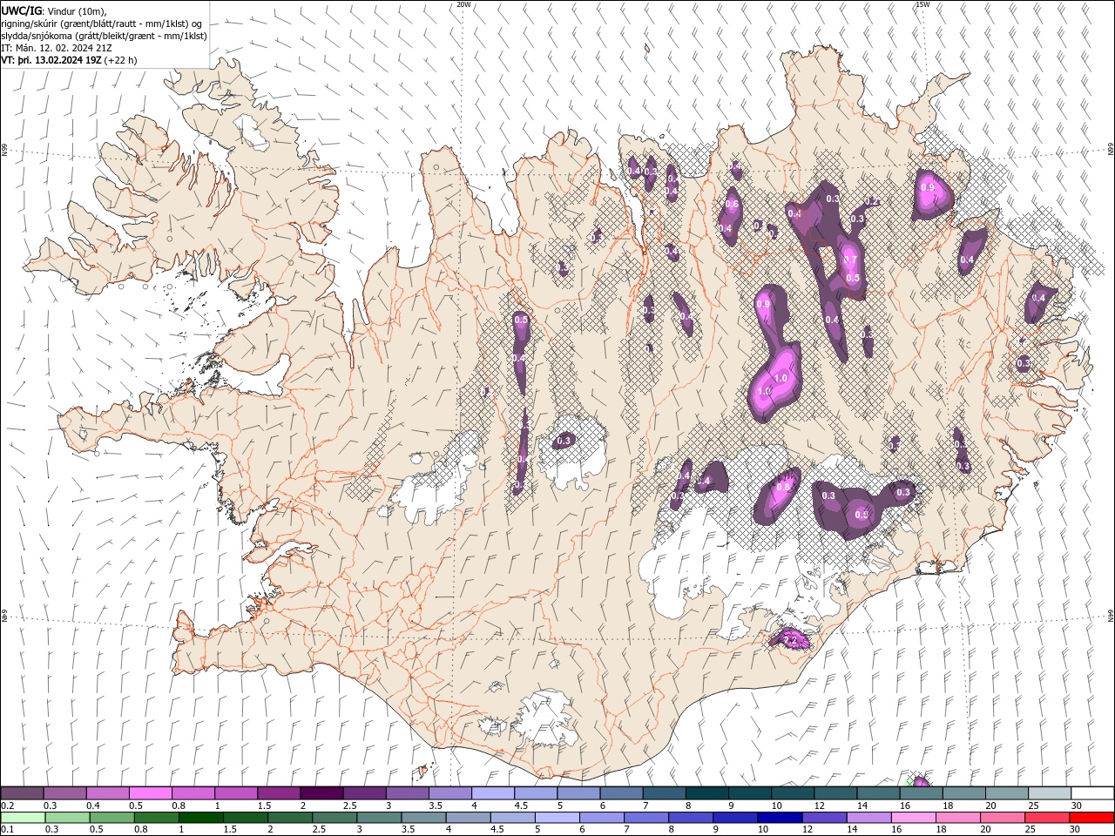Click the 0.1 label in the bottom legend
The image size is (1115, 836).
tap(8, 830)
